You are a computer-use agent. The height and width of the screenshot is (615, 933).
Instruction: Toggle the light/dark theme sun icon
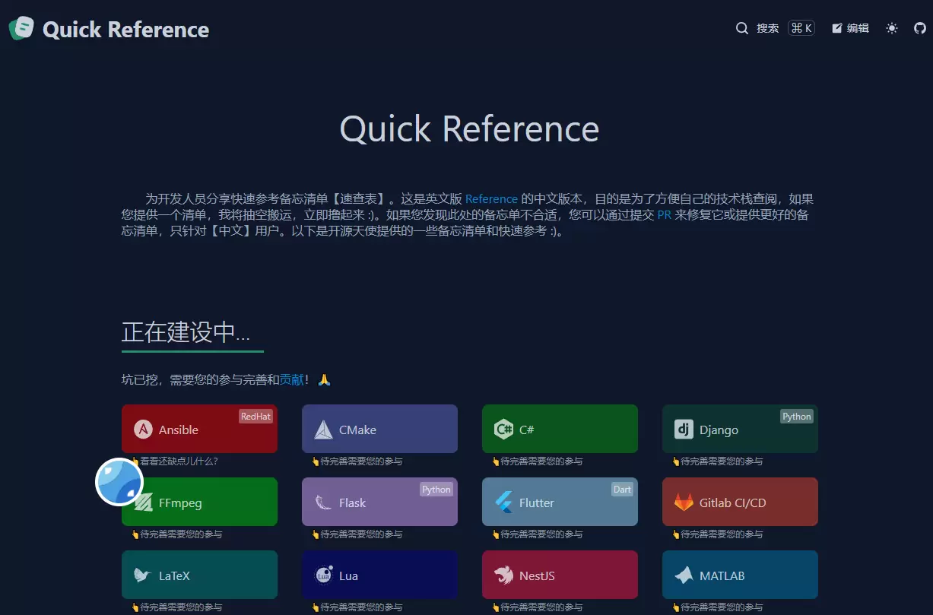click(892, 28)
